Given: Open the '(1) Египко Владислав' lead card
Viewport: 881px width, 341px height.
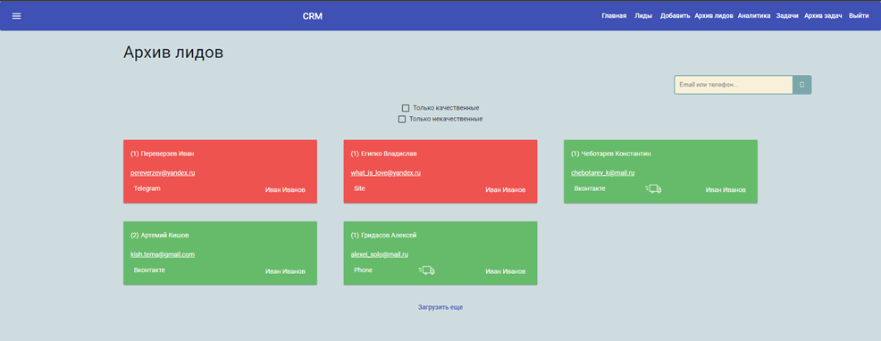Looking at the screenshot, I should [440, 171].
